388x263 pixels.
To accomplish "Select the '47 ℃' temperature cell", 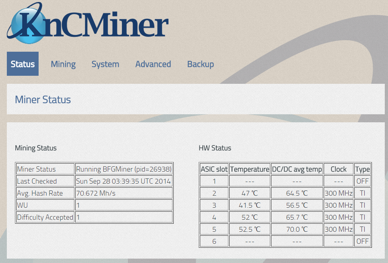I will tap(250, 193).
